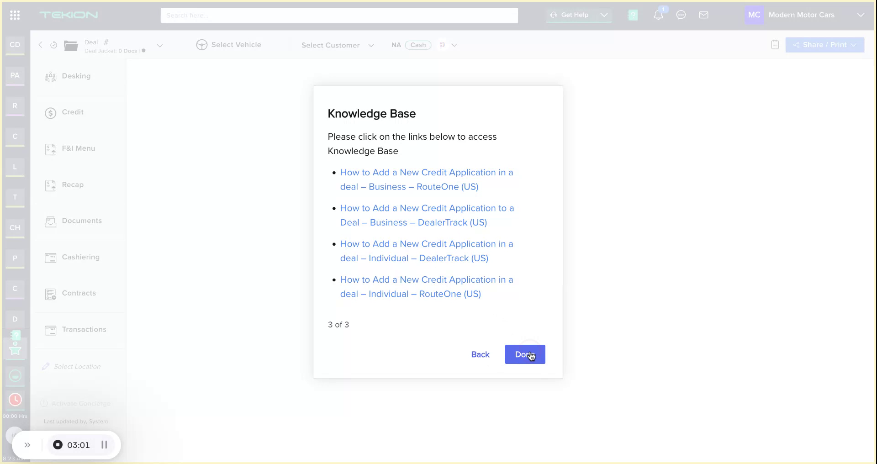The image size is (877, 464).
Task: Open the RouteOne business credit application link
Action: point(426,179)
